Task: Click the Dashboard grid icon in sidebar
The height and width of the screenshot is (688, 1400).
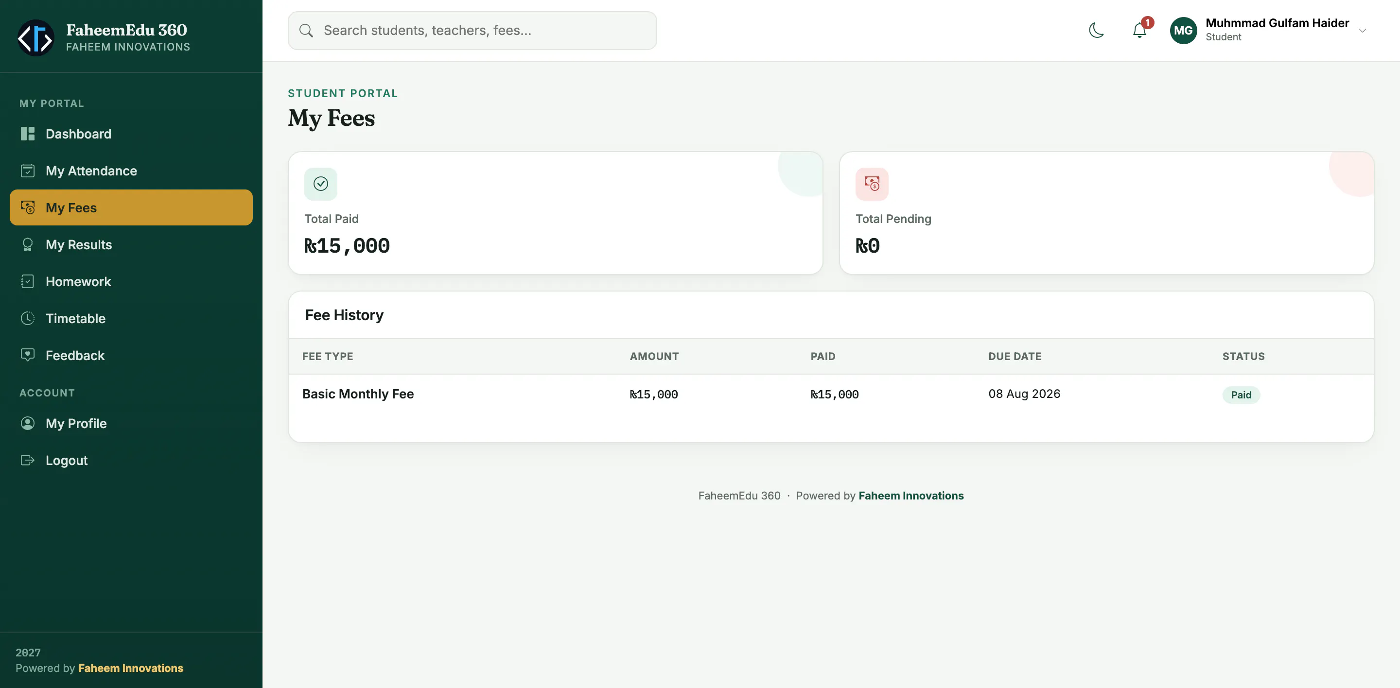Action: click(x=28, y=134)
